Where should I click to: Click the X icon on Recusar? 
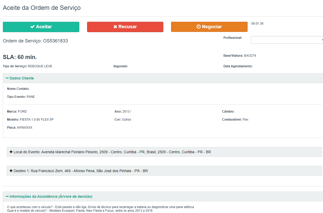point(115,27)
